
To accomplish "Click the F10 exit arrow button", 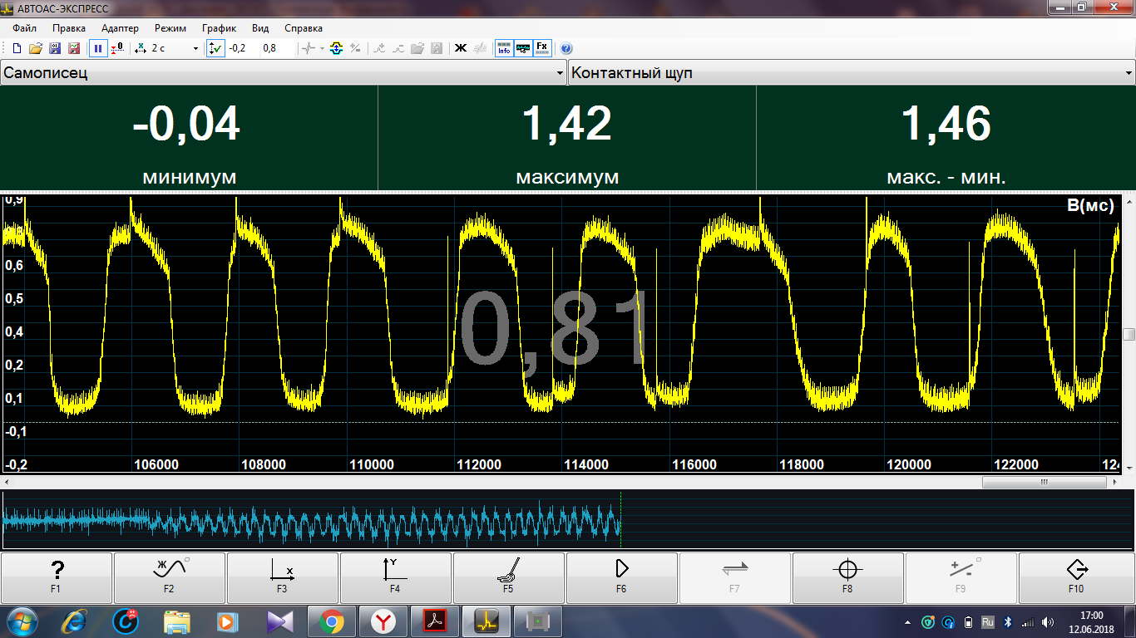I will pyautogui.click(x=1077, y=577).
